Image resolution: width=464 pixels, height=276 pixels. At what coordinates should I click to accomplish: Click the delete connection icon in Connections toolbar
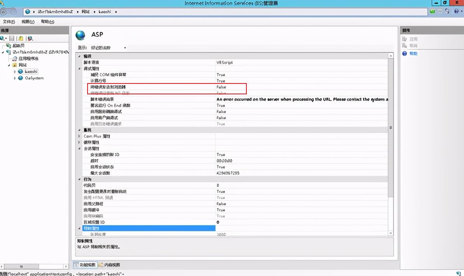[x=30, y=38]
